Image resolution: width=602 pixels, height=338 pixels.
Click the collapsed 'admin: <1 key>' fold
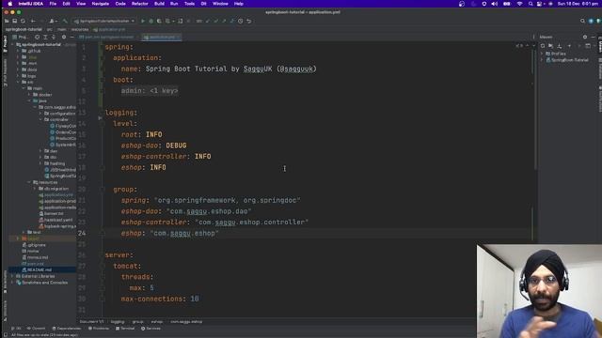tap(150, 91)
